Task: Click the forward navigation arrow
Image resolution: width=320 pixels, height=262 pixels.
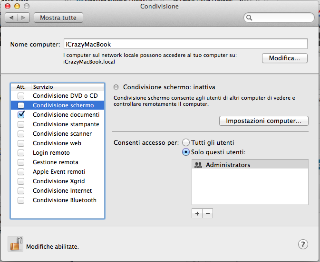Action: click(x=24, y=18)
